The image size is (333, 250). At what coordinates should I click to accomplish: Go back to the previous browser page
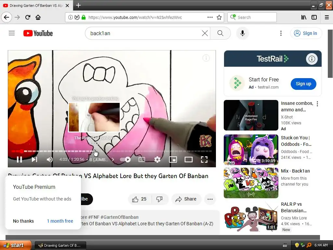click(7, 17)
